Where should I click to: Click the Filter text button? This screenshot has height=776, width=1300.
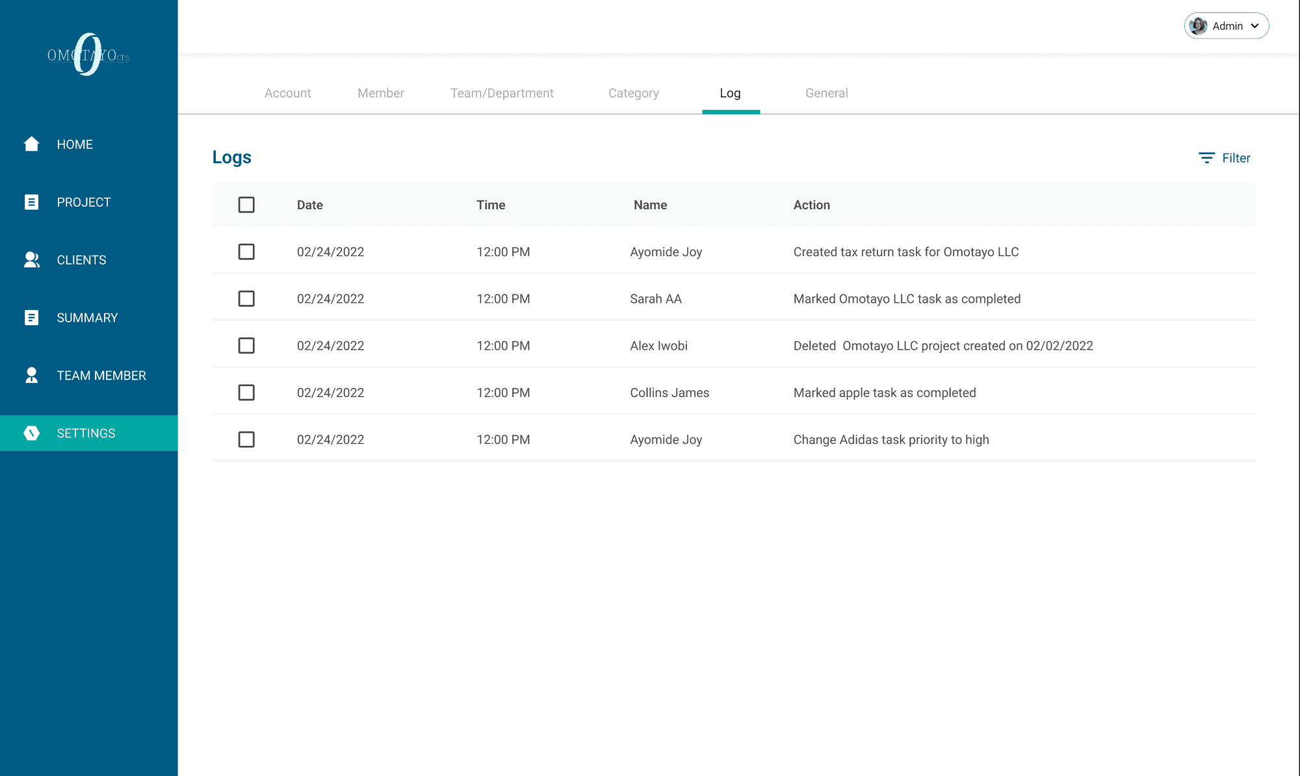pos(1236,158)
